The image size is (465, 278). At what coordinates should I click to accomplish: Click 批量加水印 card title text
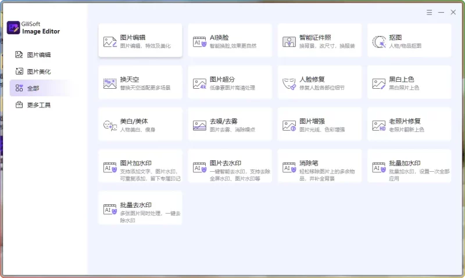[x=405, y=163]
